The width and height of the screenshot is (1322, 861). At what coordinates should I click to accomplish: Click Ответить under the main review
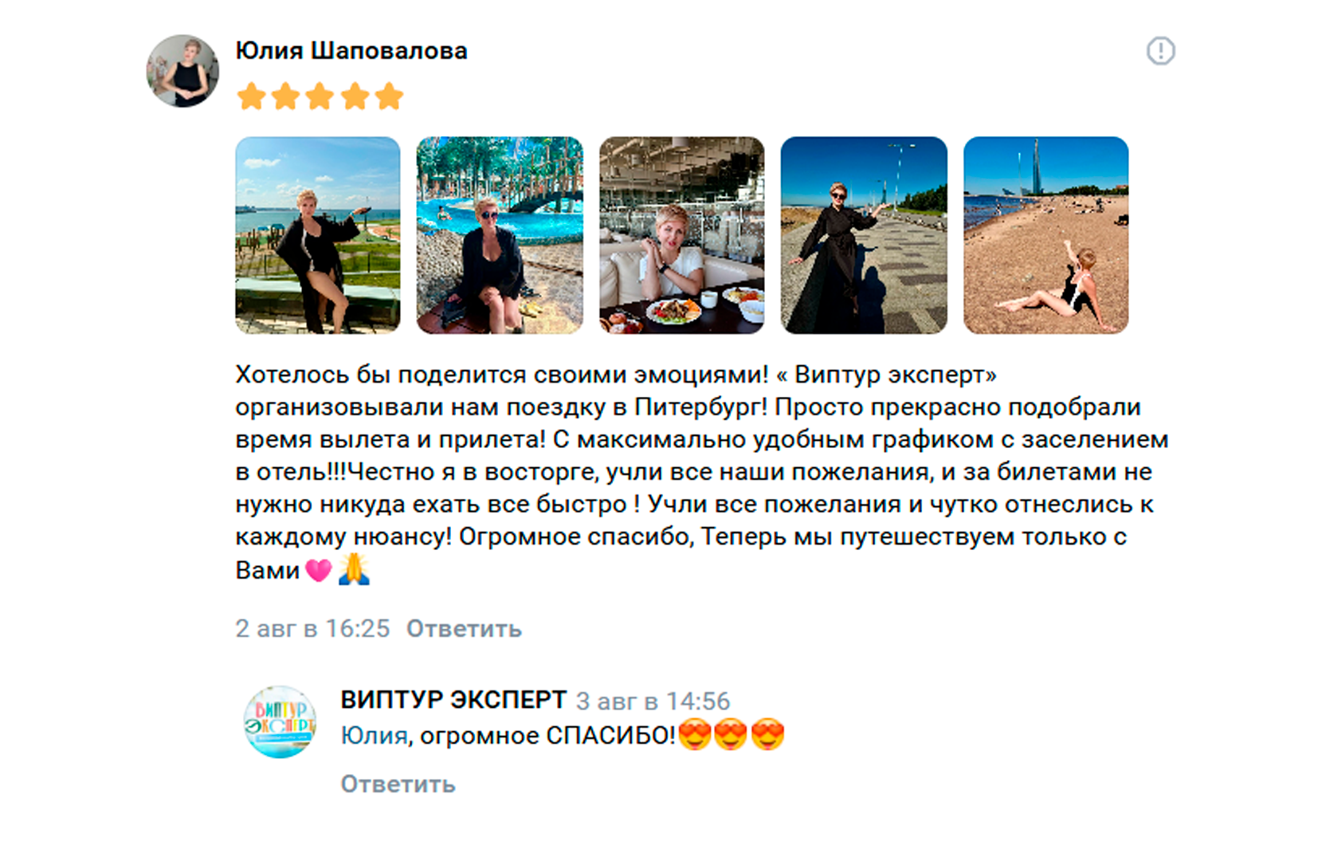pos(464,629)
